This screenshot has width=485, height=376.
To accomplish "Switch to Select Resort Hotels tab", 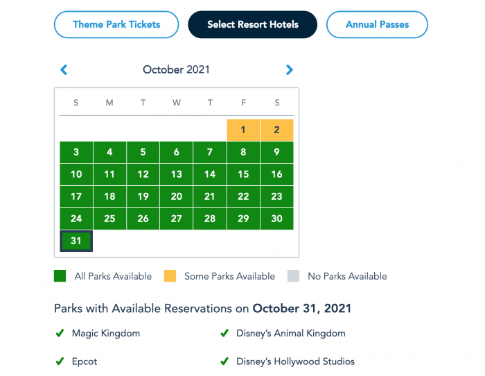I will coord(253,25).
